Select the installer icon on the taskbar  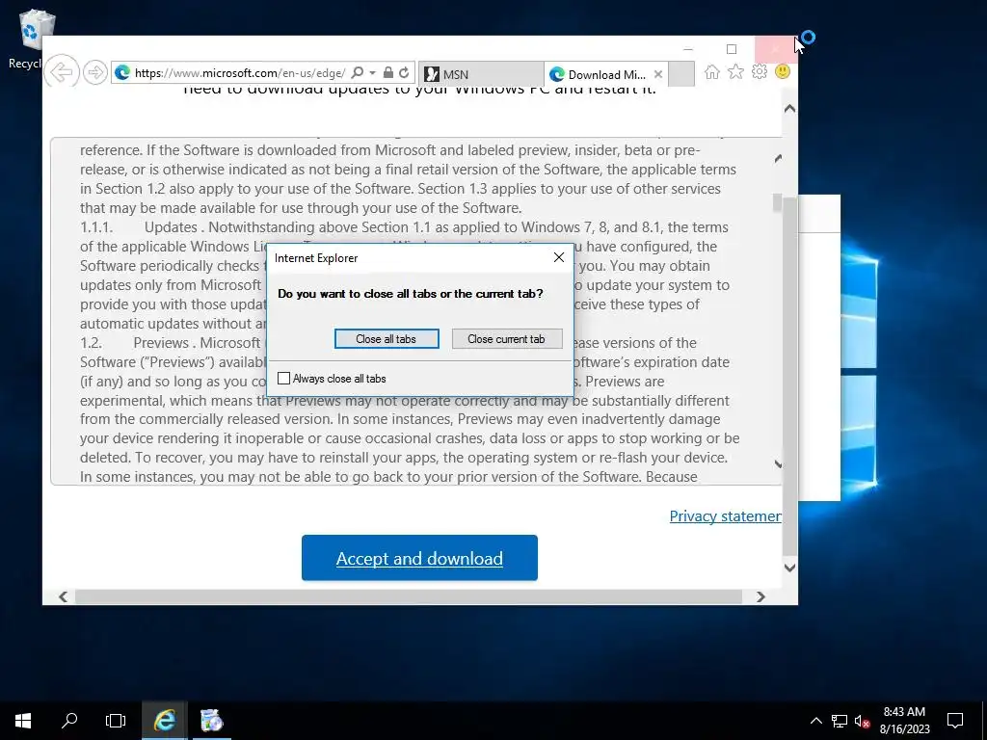click(211, 721)
